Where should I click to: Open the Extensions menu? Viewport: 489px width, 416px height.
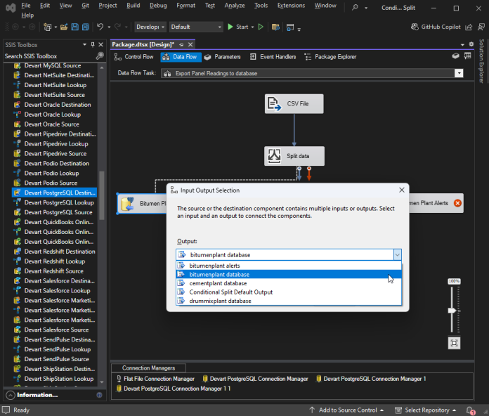[291, 6]
